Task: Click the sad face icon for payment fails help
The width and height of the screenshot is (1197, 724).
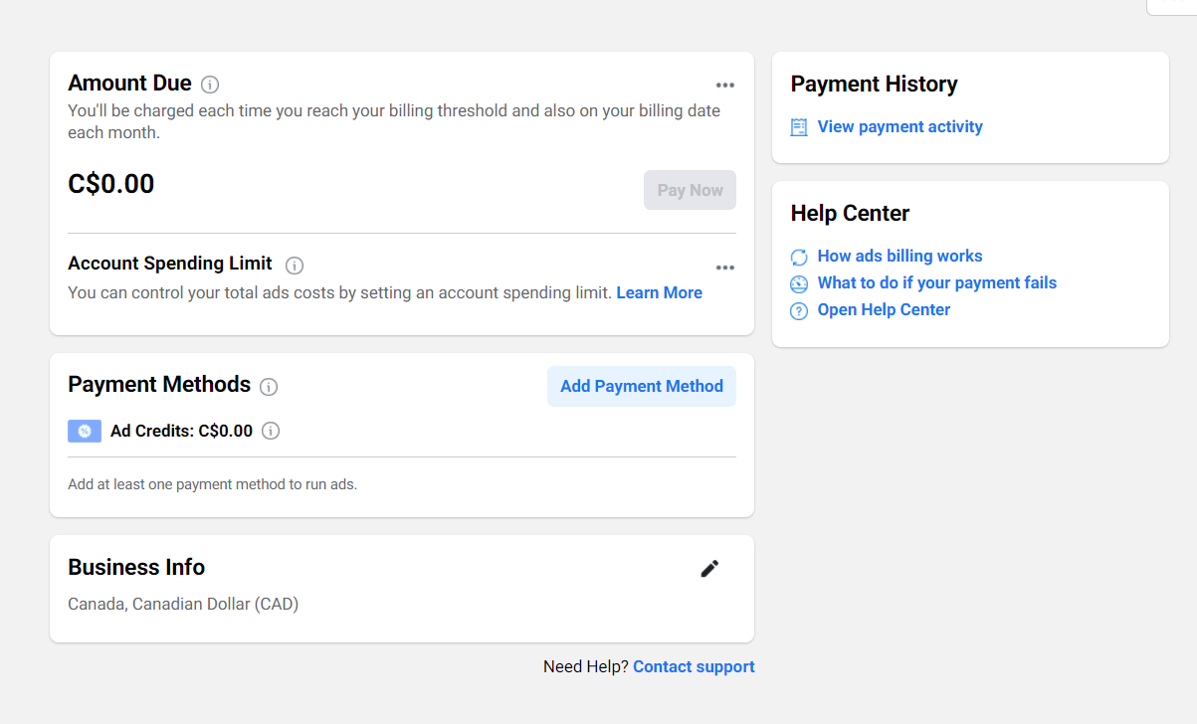Action: 799,283
